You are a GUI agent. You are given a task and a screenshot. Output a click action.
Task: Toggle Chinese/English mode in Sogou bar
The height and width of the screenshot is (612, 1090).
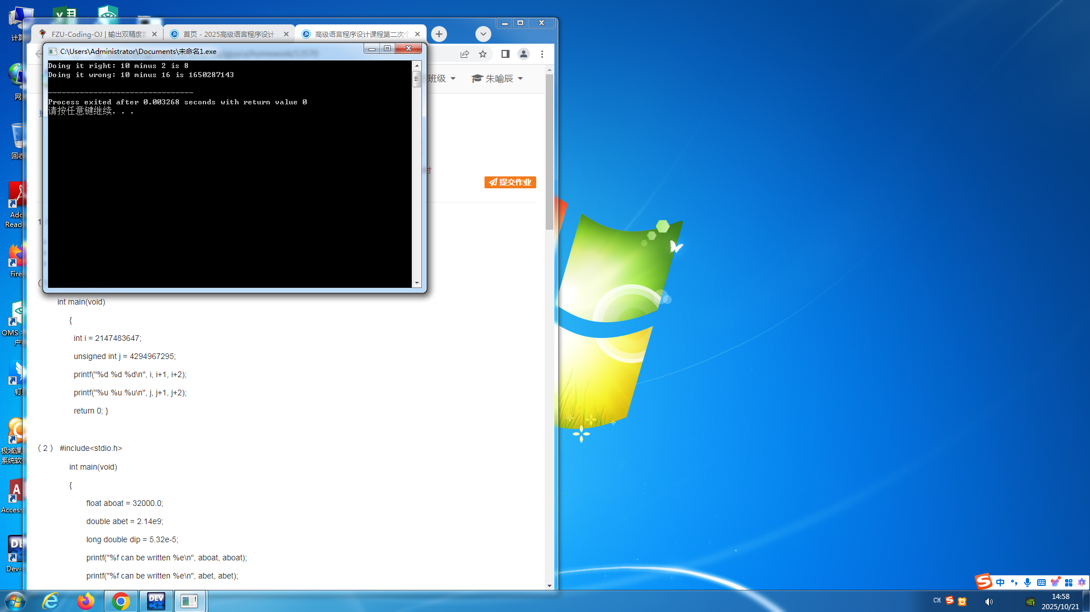(1000, 583)
